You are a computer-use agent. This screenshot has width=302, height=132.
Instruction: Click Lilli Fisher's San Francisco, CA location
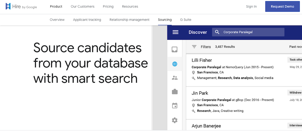pos(210,73)
